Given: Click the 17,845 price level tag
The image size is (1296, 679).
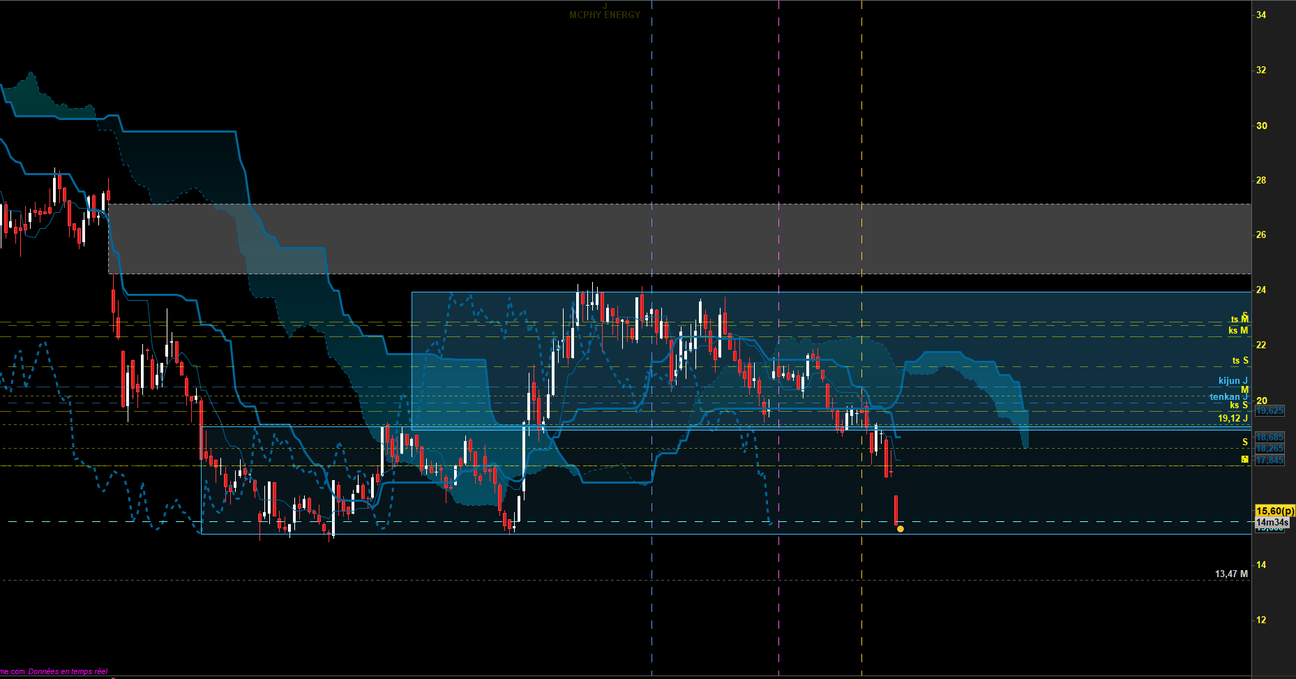Looking at the screenshot, I should pos(1269,460).
